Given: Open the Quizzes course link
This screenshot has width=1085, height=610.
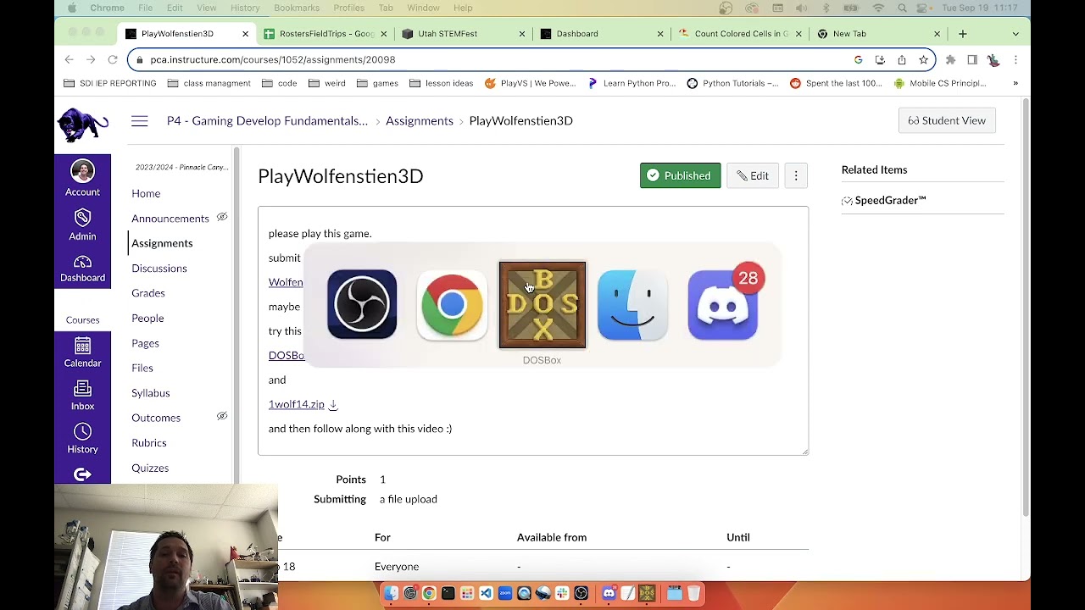Looking at the screenshot, I should [150, 468].
